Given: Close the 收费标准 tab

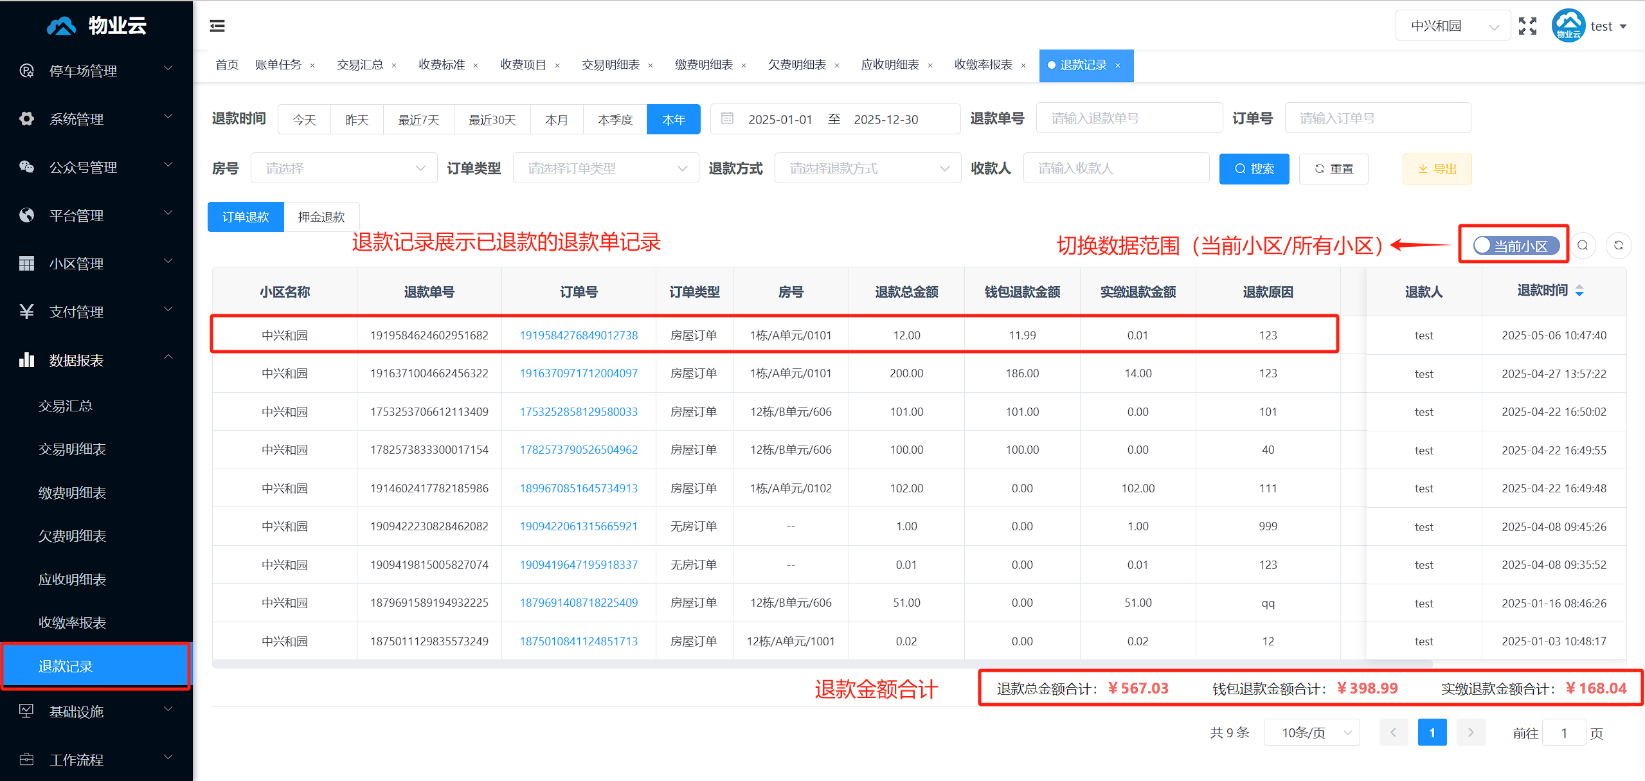Looking at the screenshot, I should [x=476, y=66].
